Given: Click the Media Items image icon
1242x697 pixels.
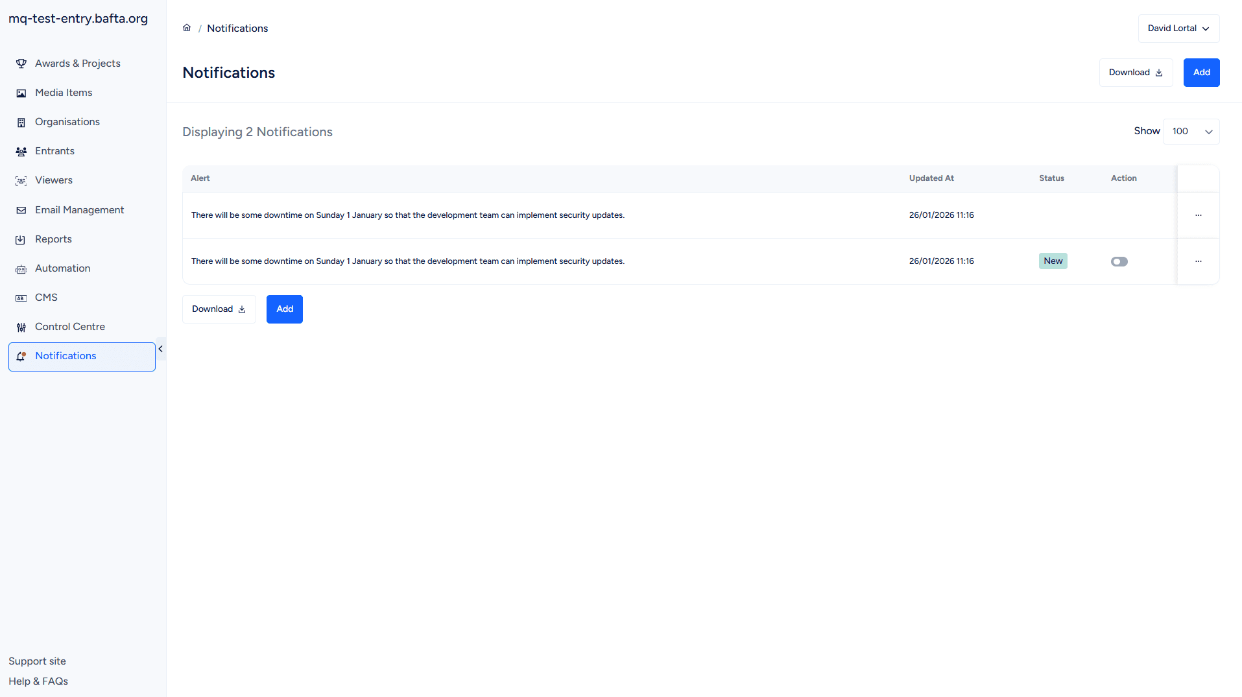Looking at the screenshot, I should (21, 93).
